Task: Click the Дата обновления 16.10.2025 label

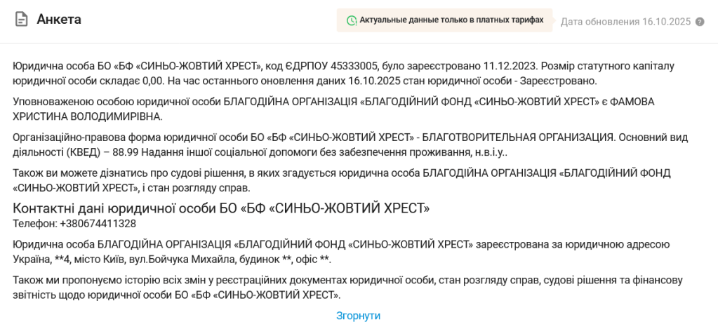Action: pos(625,22)
